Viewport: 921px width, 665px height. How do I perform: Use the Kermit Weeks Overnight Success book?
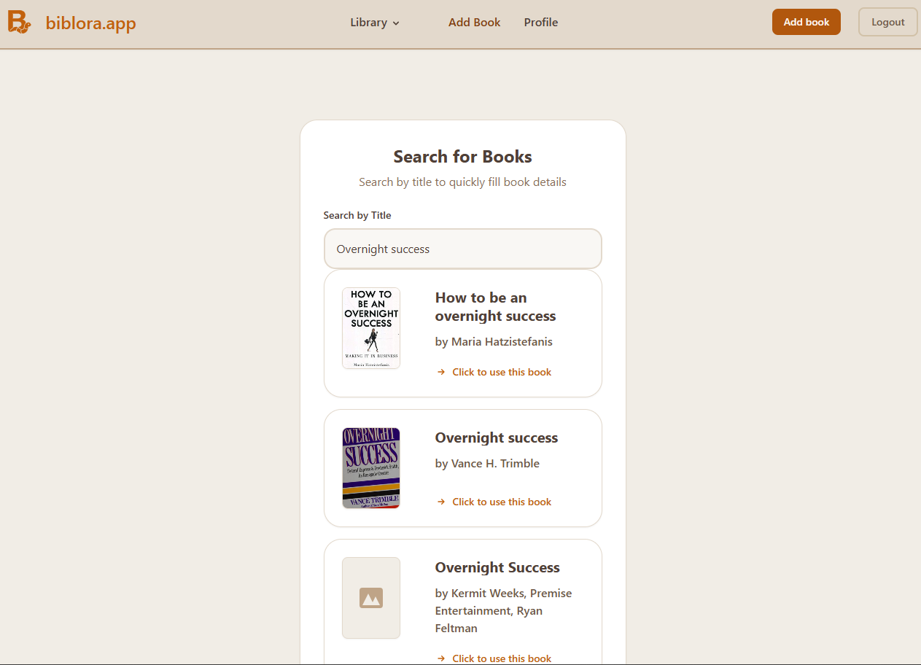tap(502, 658)
